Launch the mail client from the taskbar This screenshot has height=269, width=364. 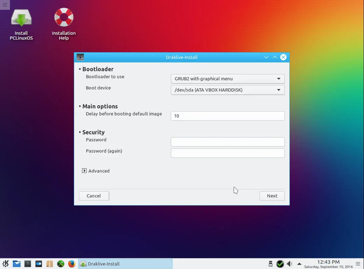17,264
